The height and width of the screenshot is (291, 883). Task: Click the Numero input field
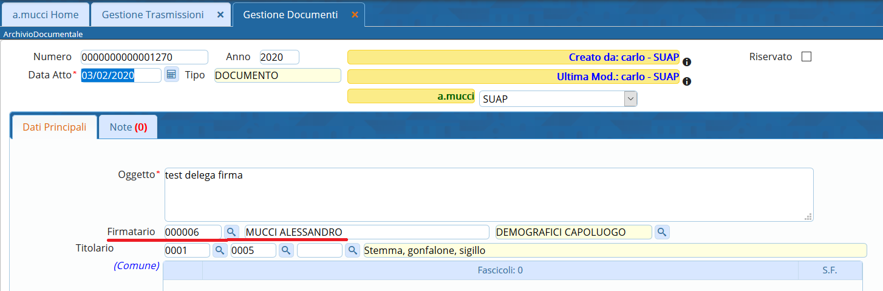(x=144, y=57)
